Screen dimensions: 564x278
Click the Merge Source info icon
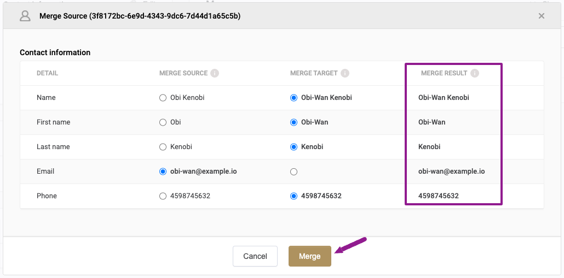click(215, 73)
